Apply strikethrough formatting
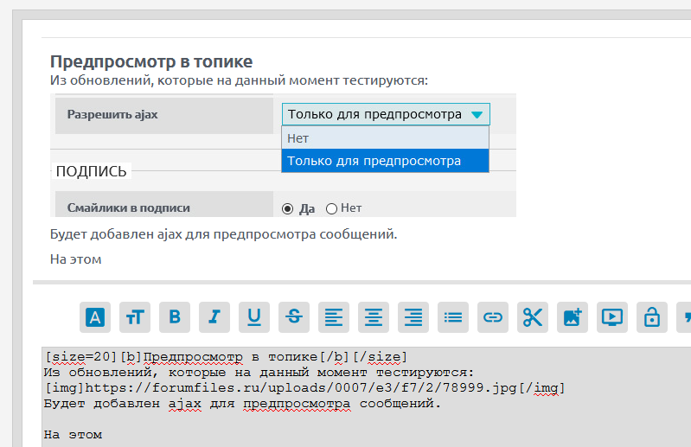 (x=294, y=317)
